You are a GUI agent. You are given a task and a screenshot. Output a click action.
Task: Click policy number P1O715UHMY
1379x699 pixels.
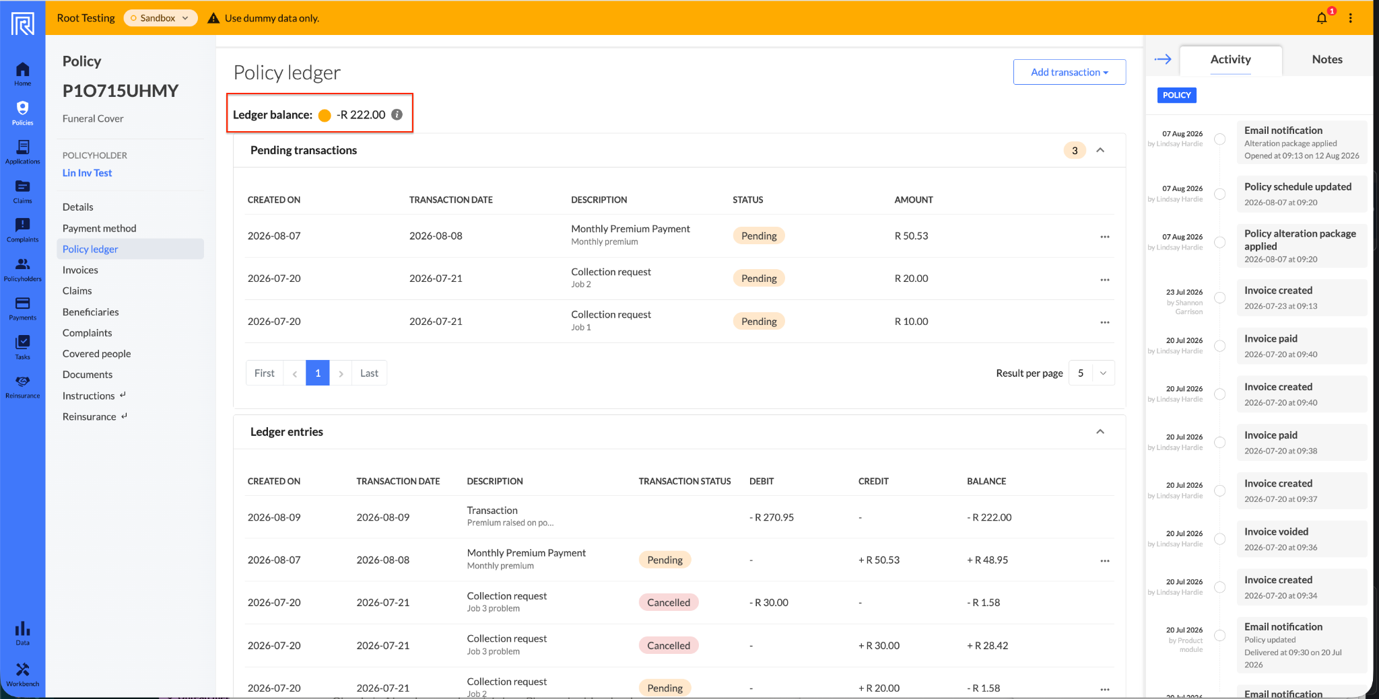[121, 91]
